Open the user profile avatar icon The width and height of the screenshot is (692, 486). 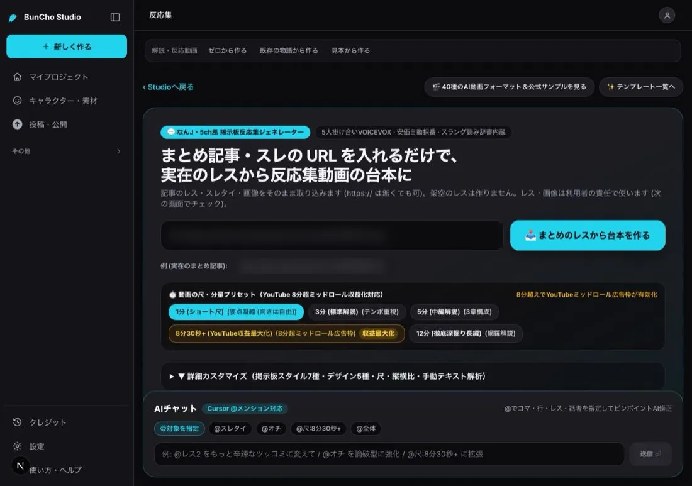point(667,16)
